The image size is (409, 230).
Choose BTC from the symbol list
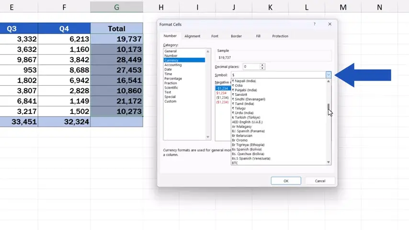coord(235,163)
